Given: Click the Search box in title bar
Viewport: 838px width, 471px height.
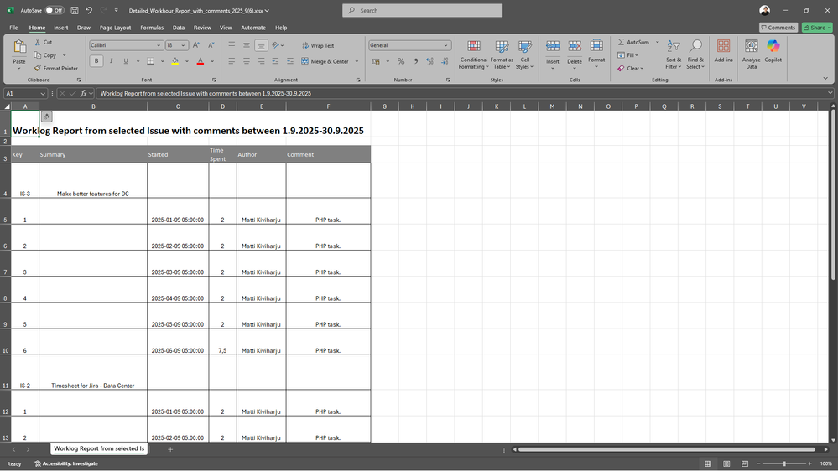Looking at the screenshot, I should [x=422, y=11].
